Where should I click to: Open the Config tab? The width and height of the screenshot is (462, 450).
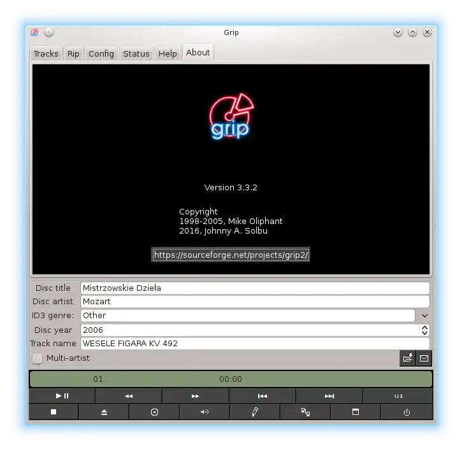[x=101, y=54]
